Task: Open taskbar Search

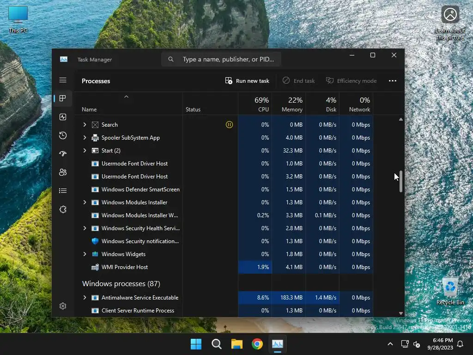Action: pyautogui.click(x=217, y=344)
